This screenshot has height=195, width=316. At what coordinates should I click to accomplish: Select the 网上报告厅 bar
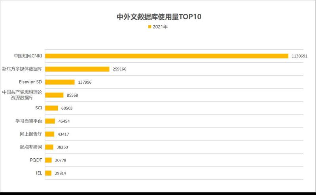pyautogui.click(x=49, y=134)
